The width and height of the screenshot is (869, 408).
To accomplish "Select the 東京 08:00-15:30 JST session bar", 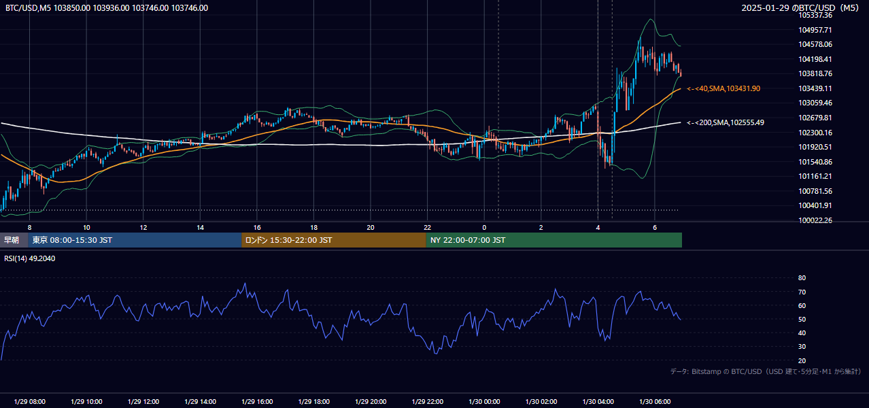I will [x=135, y=240].
